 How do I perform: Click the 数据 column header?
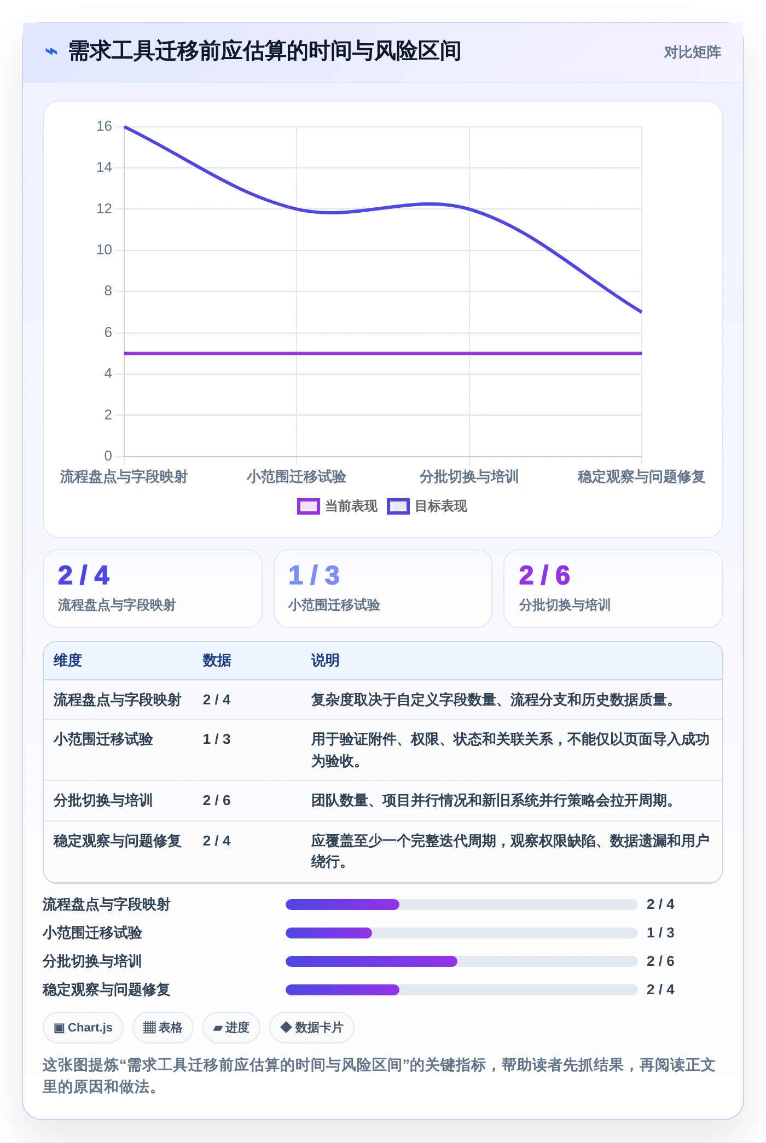click(x=217, y=661)
